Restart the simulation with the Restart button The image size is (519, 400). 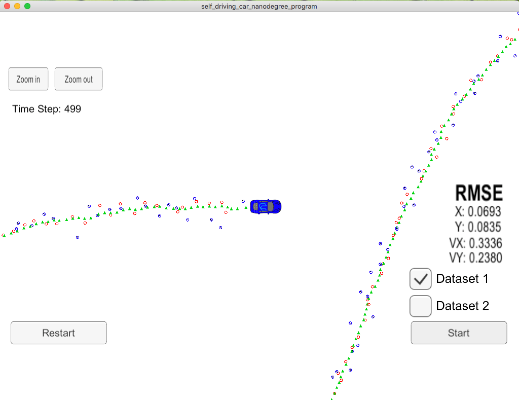pos(59,333)
